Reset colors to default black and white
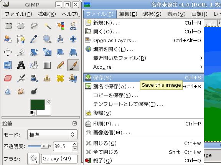Viewport: 221px width, 165px height. [x=32, y=113]
